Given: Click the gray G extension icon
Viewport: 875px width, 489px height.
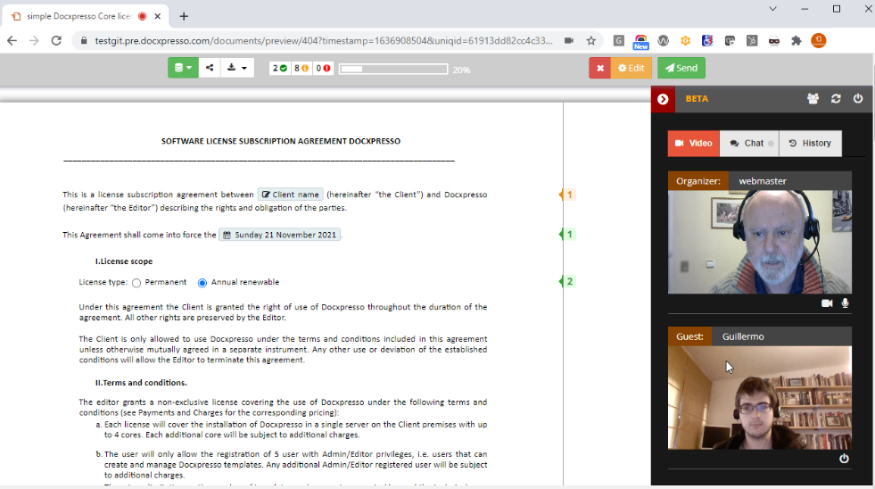Looking at the screenshot, I should click(x=618, y=41).
